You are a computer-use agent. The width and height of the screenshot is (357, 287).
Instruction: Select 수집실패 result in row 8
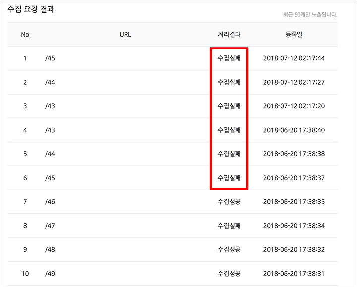[229, 226]
